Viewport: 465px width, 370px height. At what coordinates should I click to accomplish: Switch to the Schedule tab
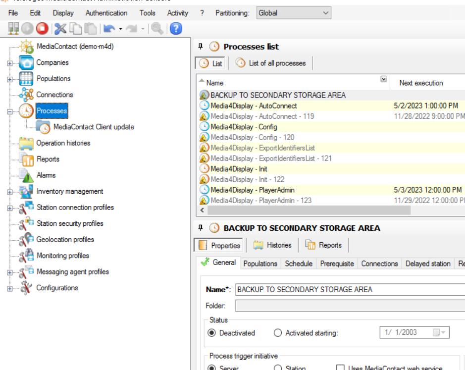point(299,264)
